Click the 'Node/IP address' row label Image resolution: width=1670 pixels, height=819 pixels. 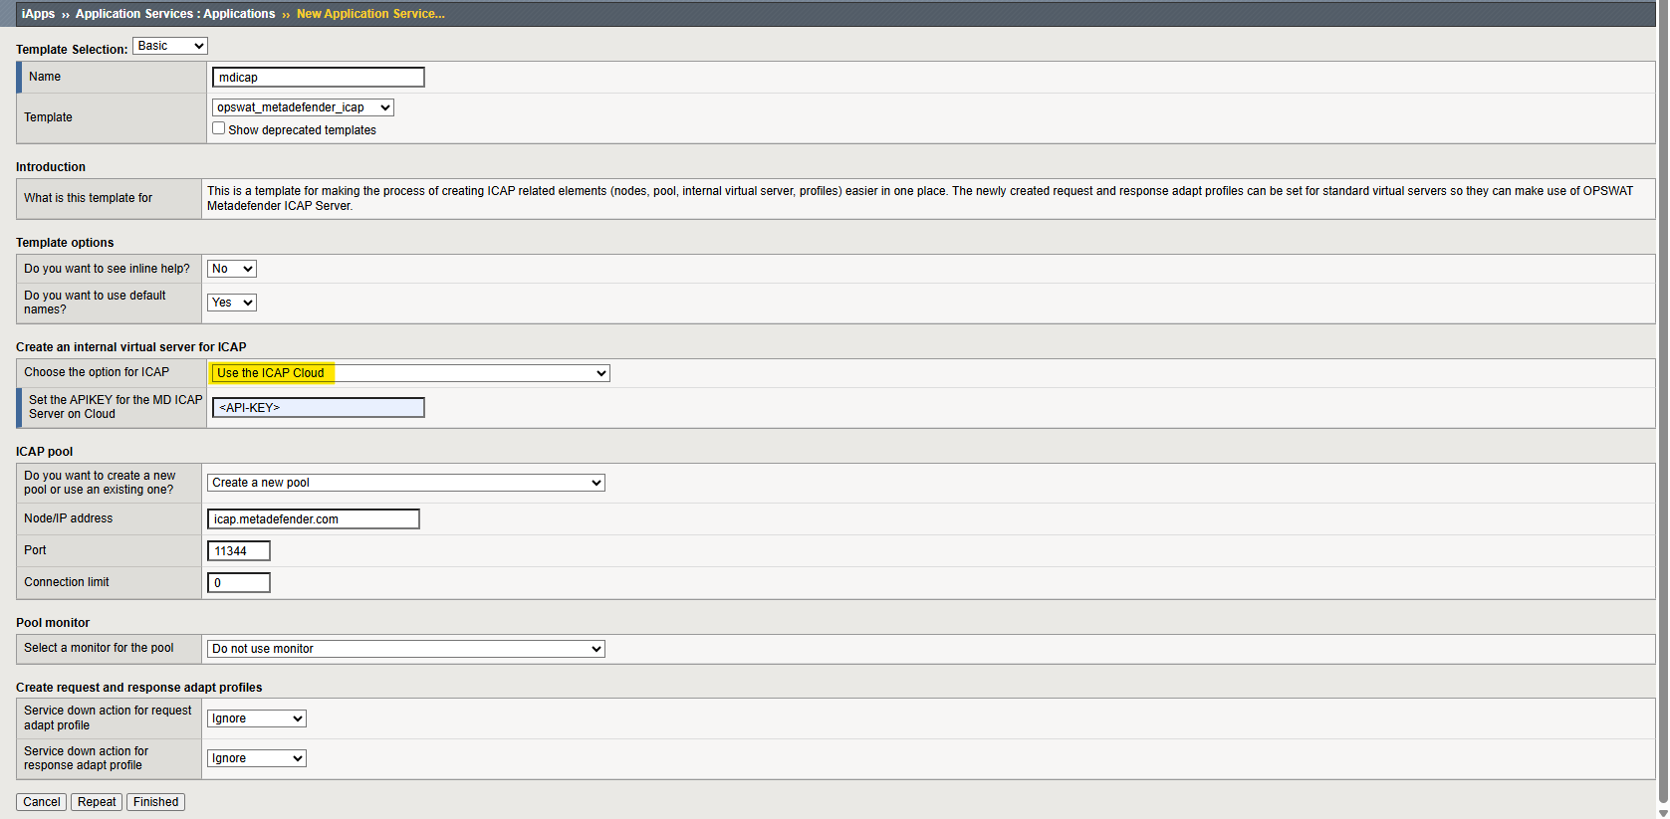(x=69, y=518)
